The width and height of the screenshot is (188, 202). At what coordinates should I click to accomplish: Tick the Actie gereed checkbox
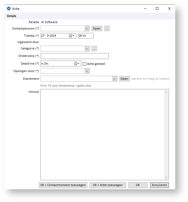tap(85, 64)
